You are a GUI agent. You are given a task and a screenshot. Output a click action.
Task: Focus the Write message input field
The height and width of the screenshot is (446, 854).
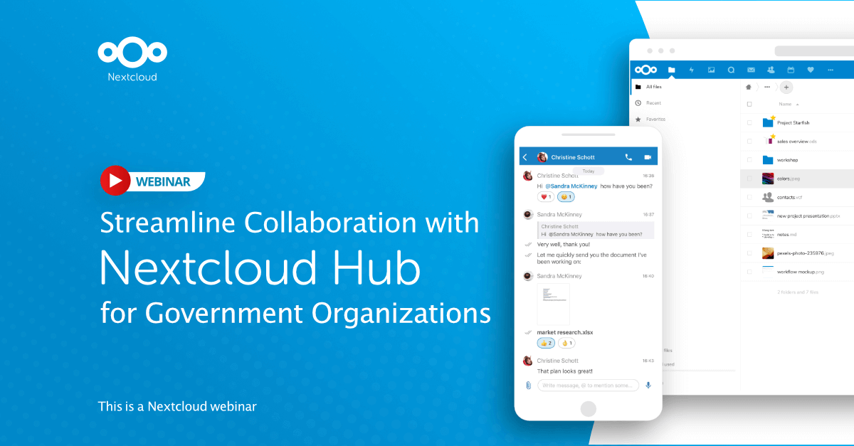588,386
